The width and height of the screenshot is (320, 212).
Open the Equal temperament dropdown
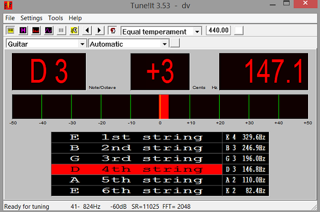click(x=161, y=31)
